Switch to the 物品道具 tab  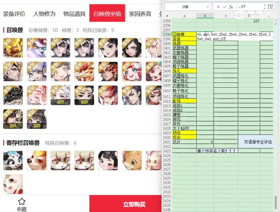pos(74,14)
